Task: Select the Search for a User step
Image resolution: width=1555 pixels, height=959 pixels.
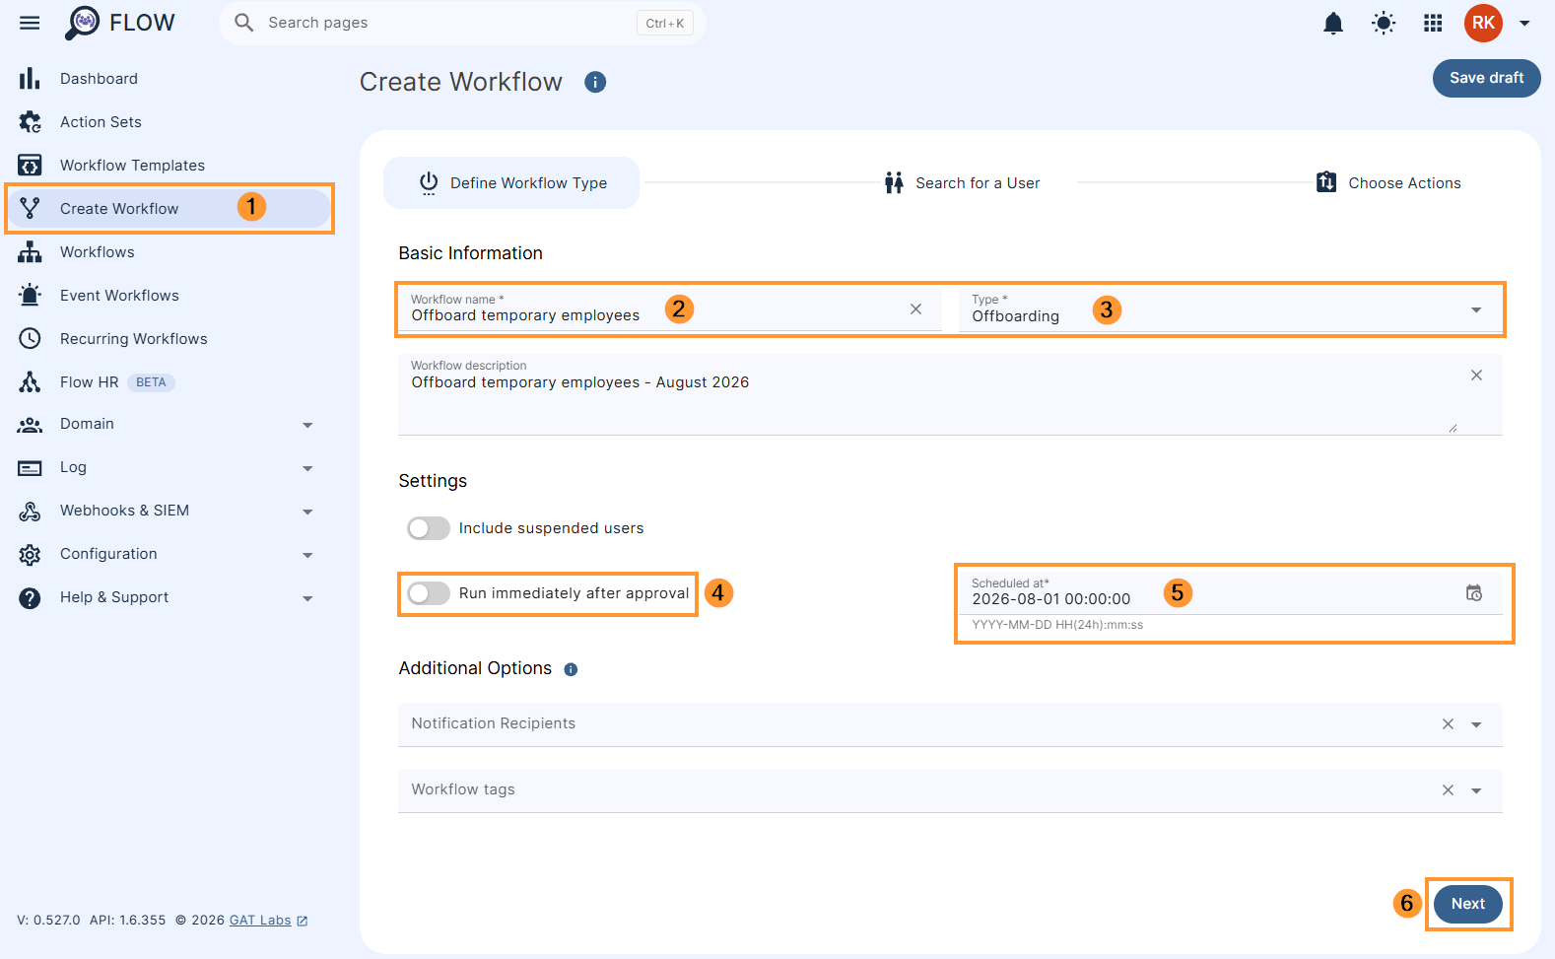Action: (962, 182)
